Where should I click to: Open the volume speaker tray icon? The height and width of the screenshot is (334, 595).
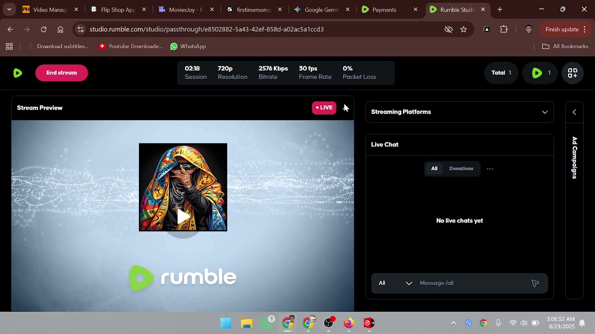point(524,323)
